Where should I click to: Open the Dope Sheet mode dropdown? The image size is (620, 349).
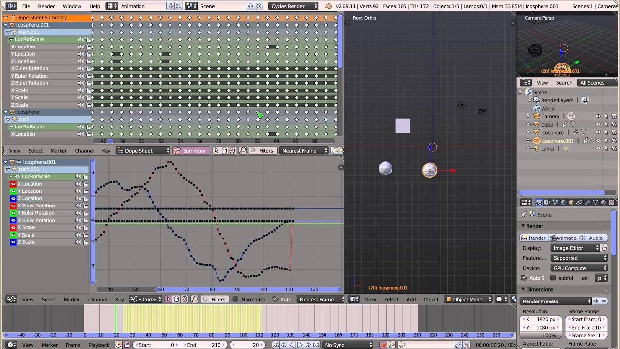(142, 151)
